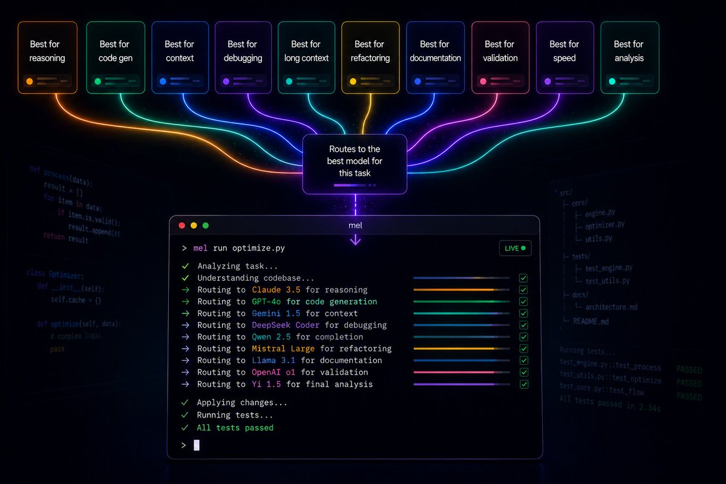Click arrow icon before Claude 3.5 row

(185, 290)
